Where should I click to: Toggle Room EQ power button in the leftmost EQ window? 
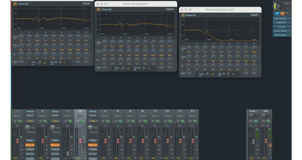click(15, 4)
